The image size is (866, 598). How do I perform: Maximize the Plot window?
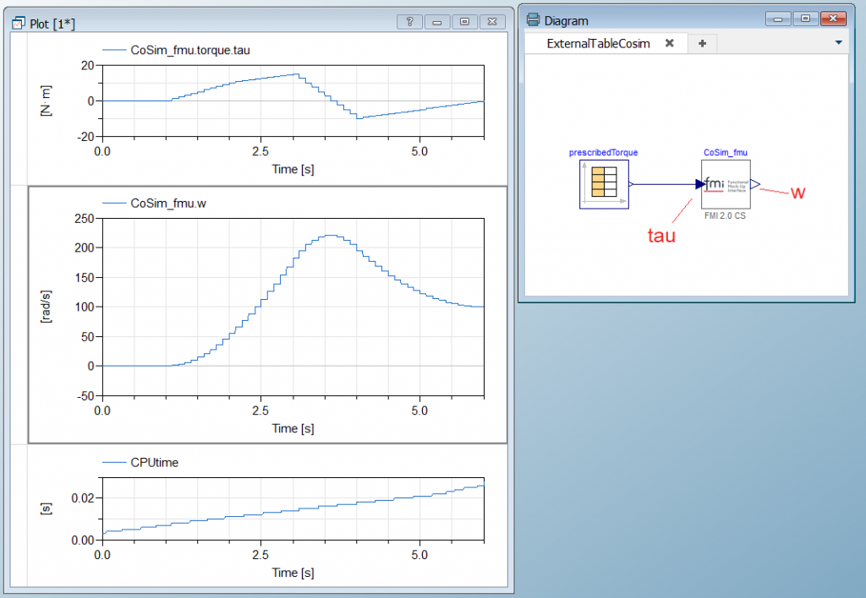tap(464, 21)
